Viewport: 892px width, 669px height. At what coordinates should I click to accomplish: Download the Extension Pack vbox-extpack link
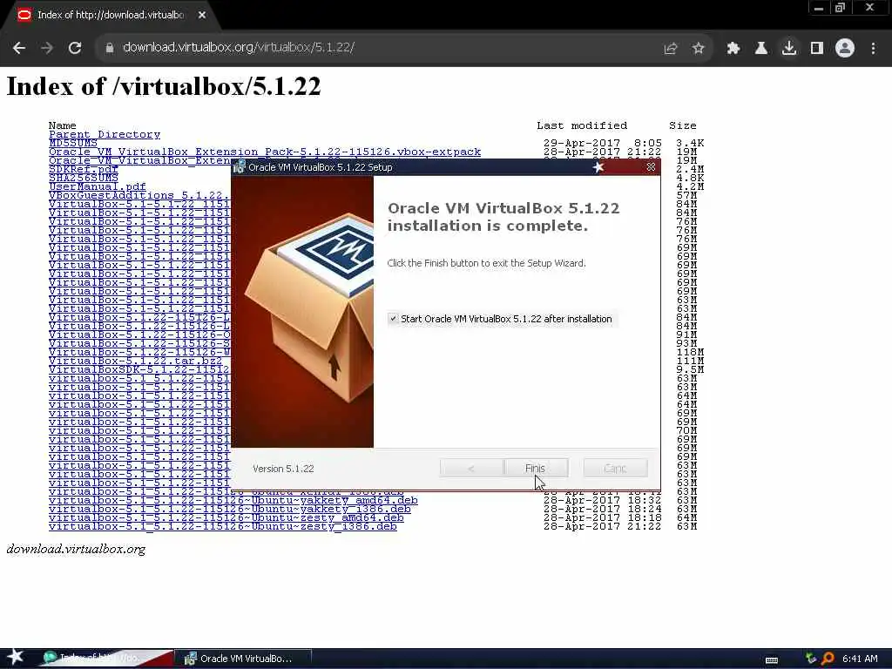265,152
